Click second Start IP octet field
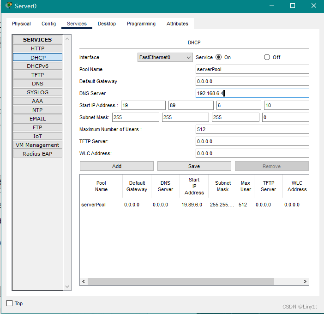This screenshot has width=324, height=314. 191,105
